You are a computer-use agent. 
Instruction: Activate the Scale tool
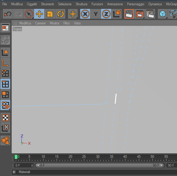point(50,14)
